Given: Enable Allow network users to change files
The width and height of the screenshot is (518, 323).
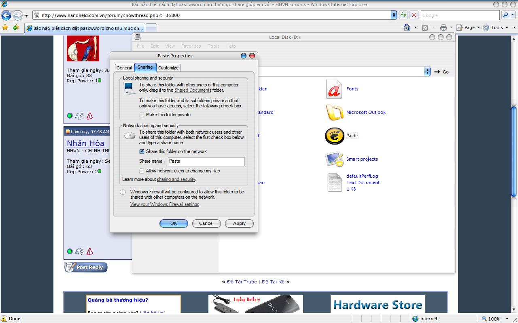Looking at the screenshot, I should [x=142, y=171].
